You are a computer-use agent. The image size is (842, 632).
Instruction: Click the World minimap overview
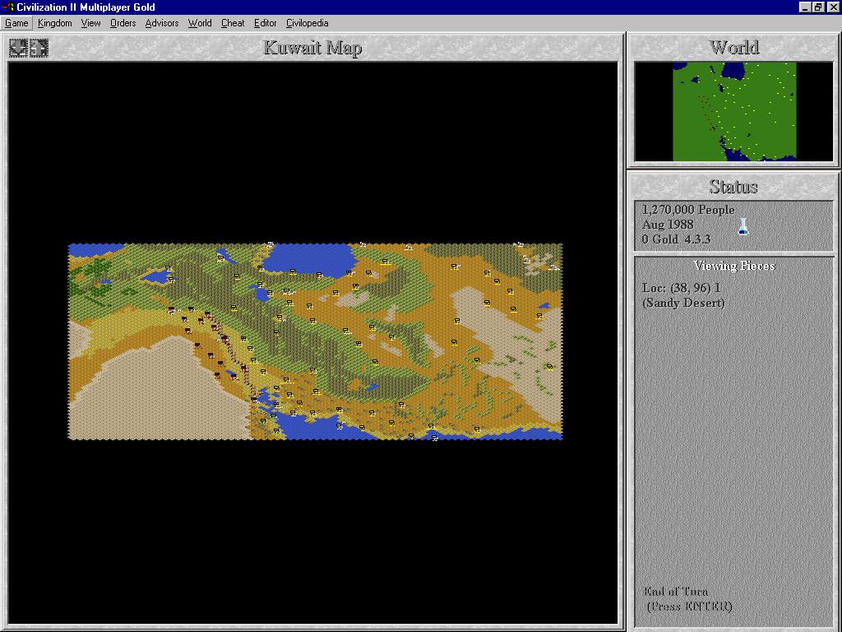(x=733, y=111)
